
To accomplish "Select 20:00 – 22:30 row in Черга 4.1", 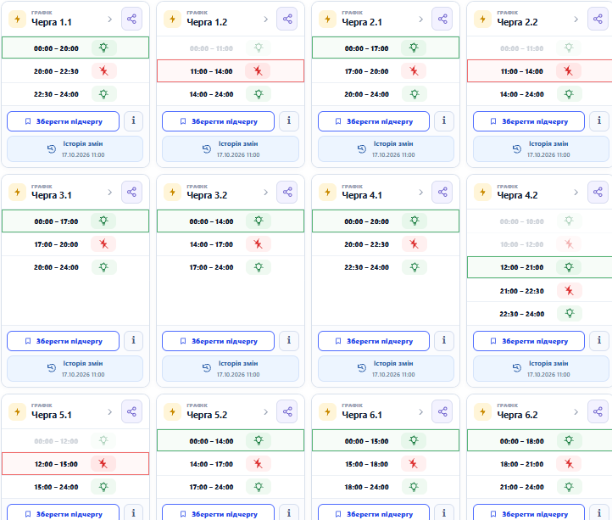I will [386, 244].
